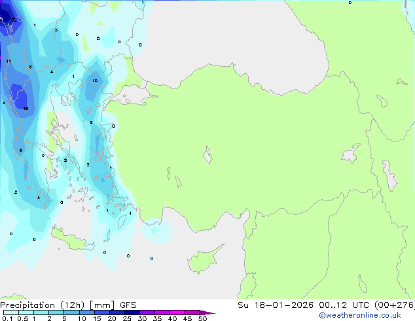Click the 0.5–1 mm legend color swatch
Viewport: 415px width, 321px height.
(x=26, y=312)
